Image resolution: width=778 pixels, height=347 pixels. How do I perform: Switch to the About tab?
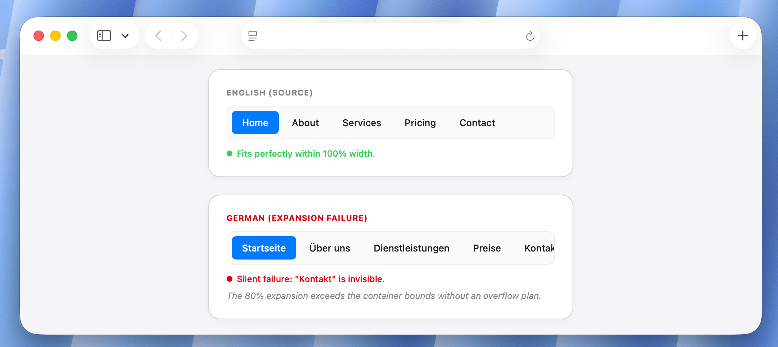click(x=305, y=122)
